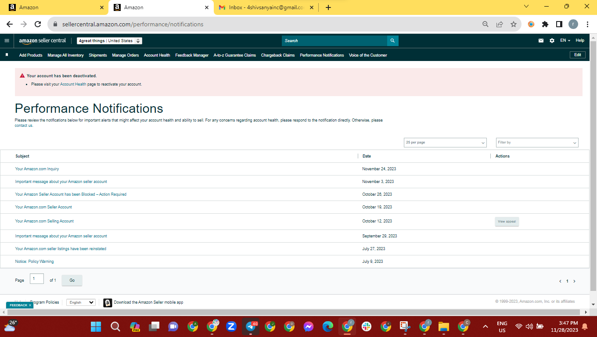Open the Chrome profile avatar
597x337 pixels.
tap(573, 25)
